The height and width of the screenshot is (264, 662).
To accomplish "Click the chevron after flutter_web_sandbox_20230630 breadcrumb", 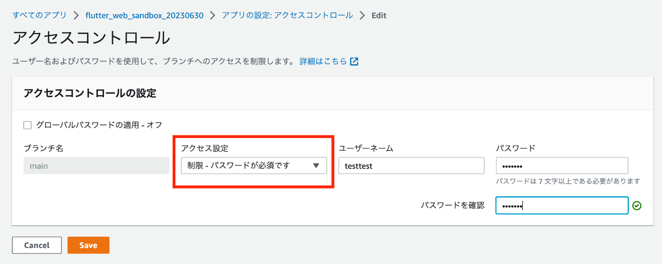I will tap(213, 15).
